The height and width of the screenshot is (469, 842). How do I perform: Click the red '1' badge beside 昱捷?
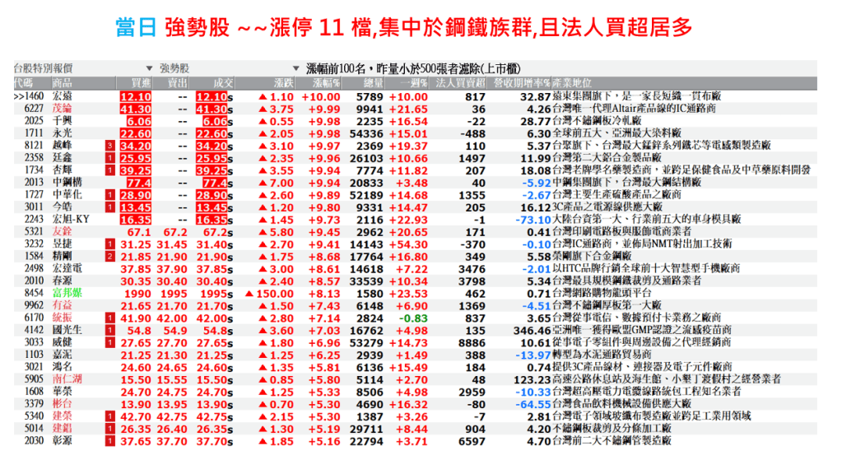[109, 244]
